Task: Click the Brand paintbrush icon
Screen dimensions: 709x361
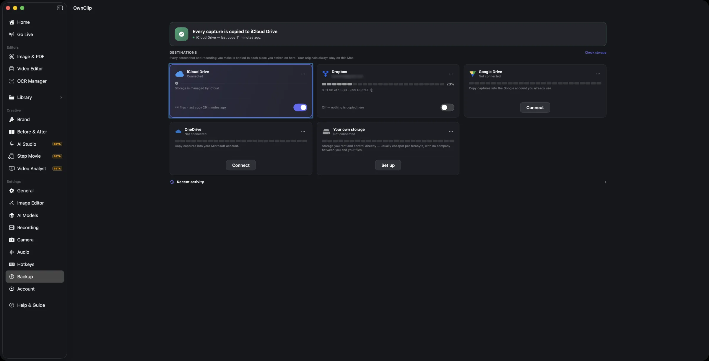Action: [12, 119]
